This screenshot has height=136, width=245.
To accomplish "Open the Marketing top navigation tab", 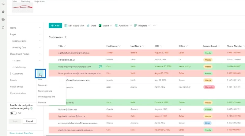I will click(x=25, y=1).
